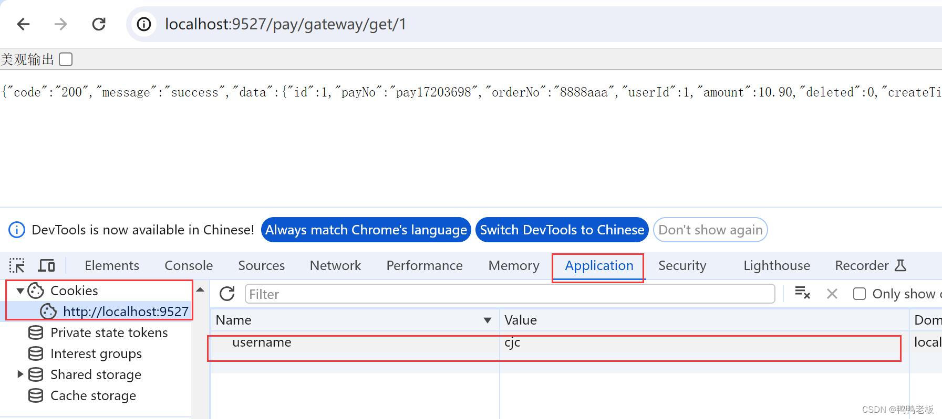
Task: Open the Elements tab
Action: pyautogui.click(x=112, y=265)
